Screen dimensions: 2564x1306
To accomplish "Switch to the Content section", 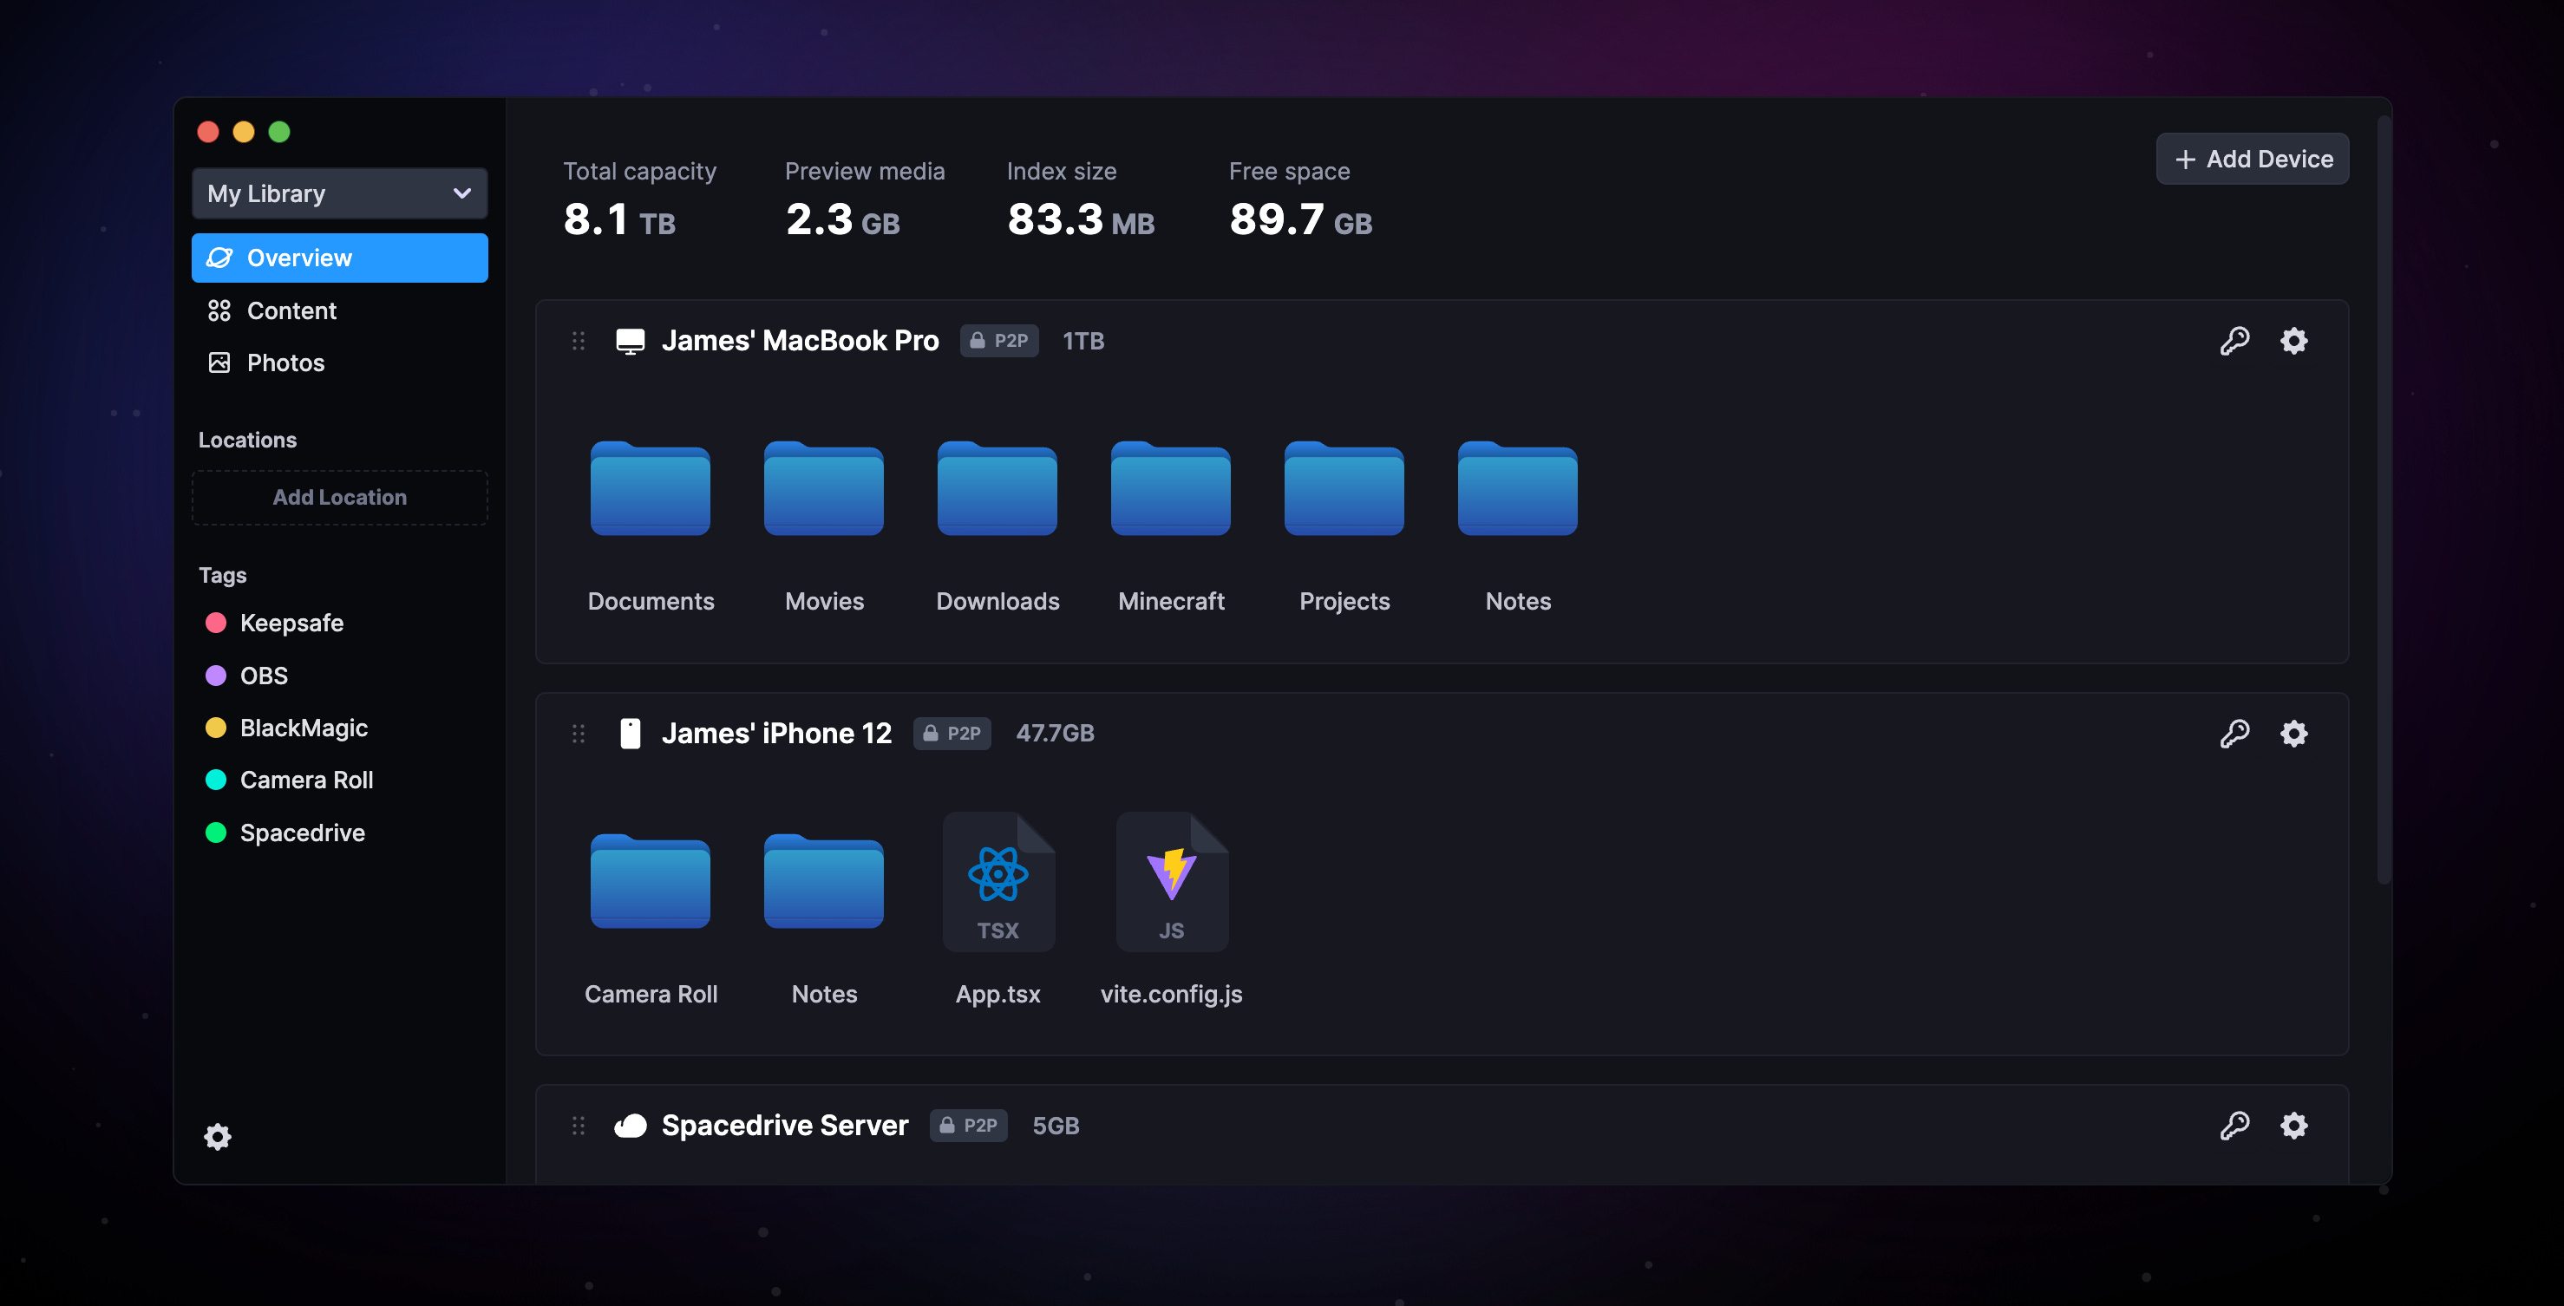I will point(291,310).
